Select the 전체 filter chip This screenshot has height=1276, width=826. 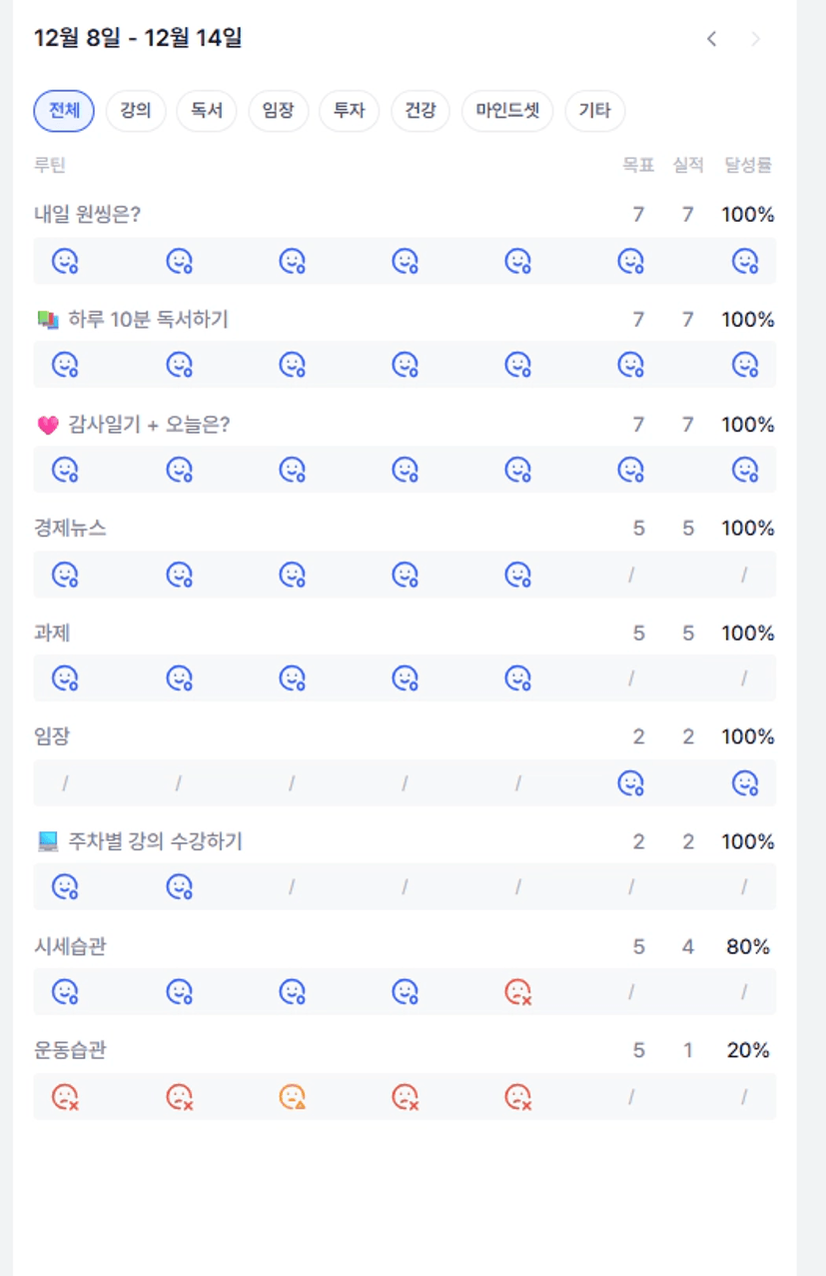(x=64, y=111)
